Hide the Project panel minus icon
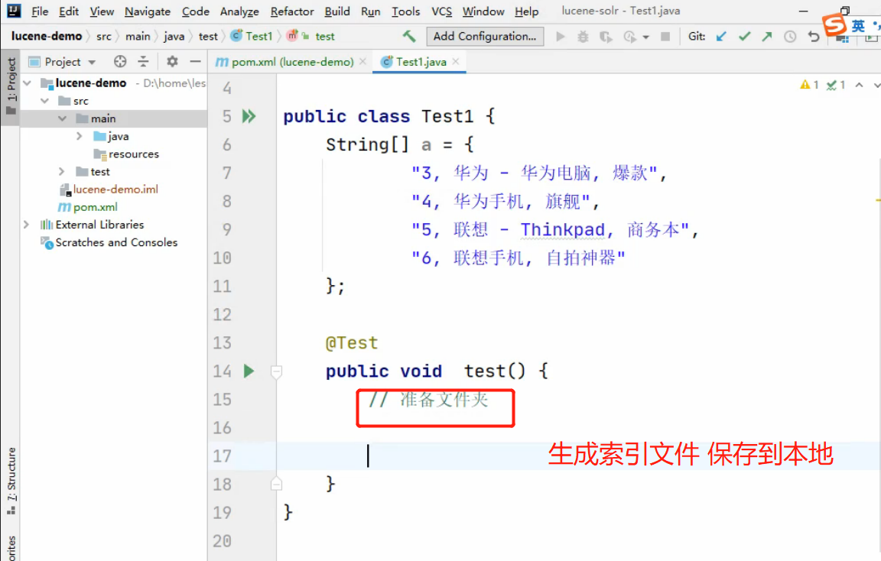The image size is (881, 561). [x=195, y=61]
